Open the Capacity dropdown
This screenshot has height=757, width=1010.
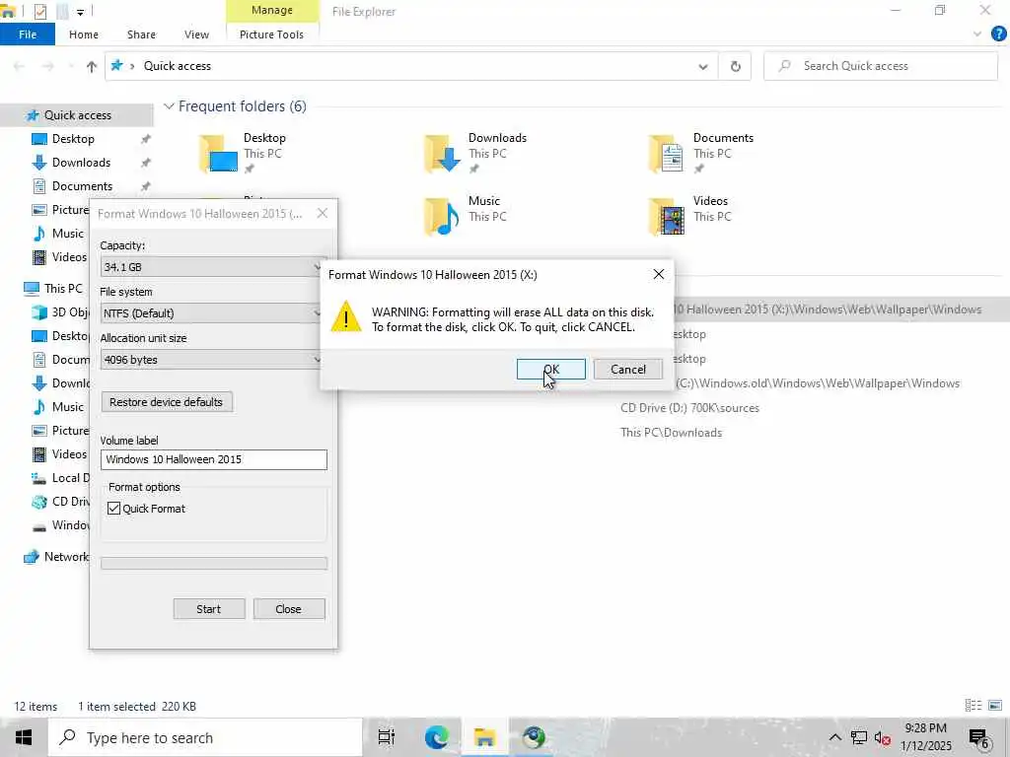pos(213,266)
